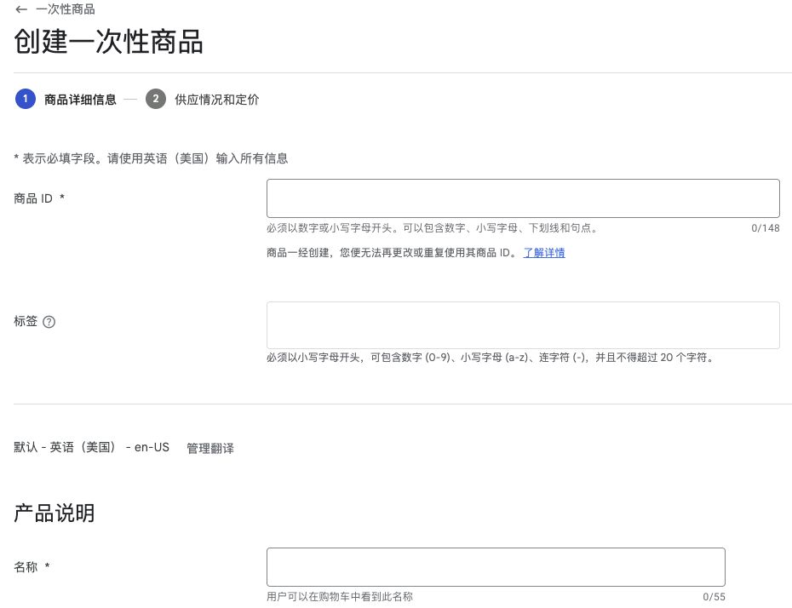Go to 商品详细信息 step label

coord(80,100)
